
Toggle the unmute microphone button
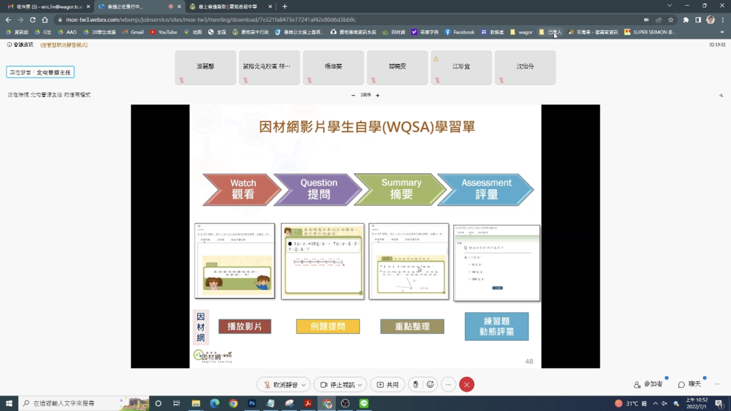(x=281, y=385)
